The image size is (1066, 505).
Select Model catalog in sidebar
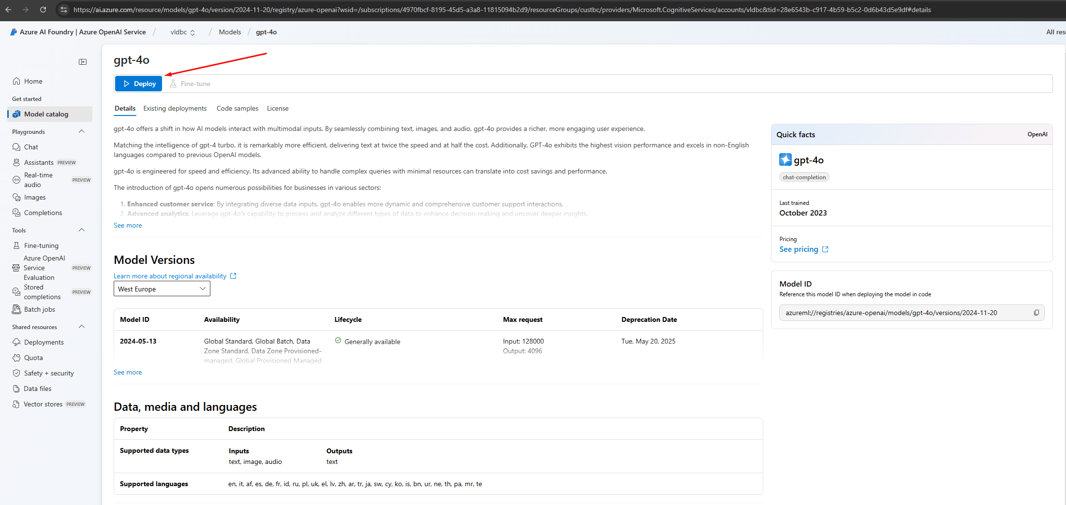point(50,114)
